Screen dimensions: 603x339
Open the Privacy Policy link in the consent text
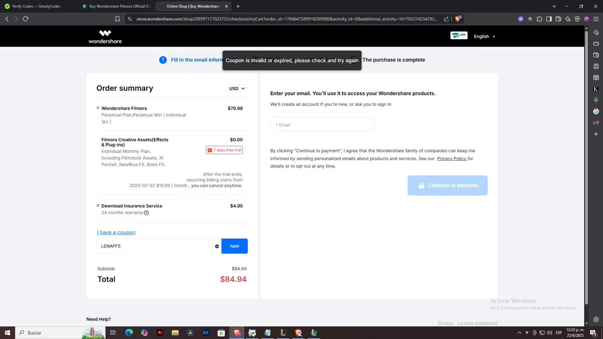point(451,158)
